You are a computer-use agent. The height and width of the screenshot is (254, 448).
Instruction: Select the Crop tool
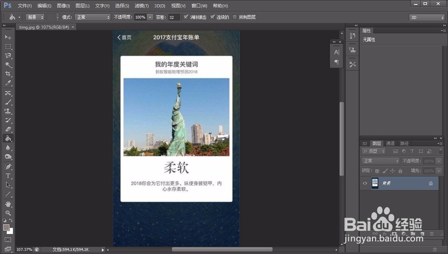[x=8, y=74]
